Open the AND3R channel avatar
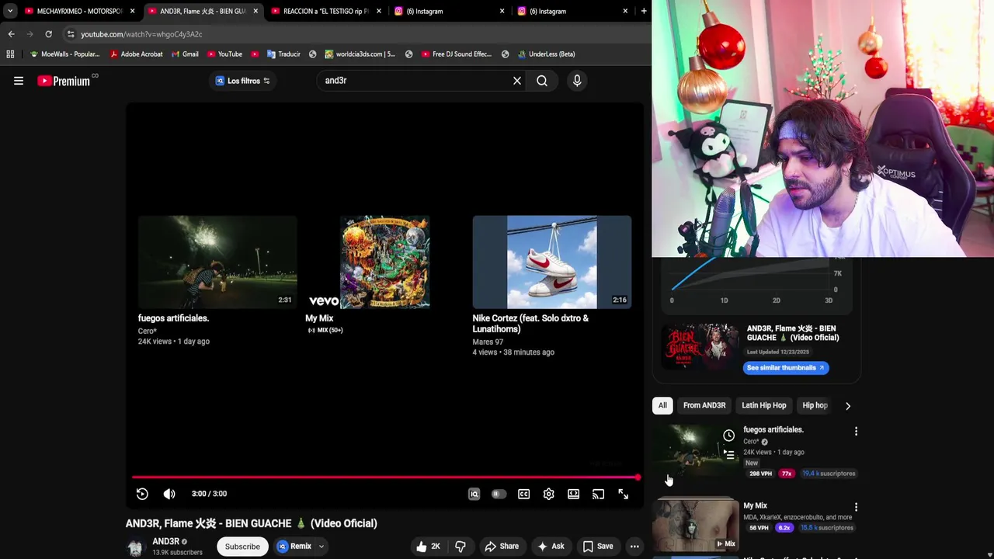This screenshot has height=559, width=994. click(136, 547)
